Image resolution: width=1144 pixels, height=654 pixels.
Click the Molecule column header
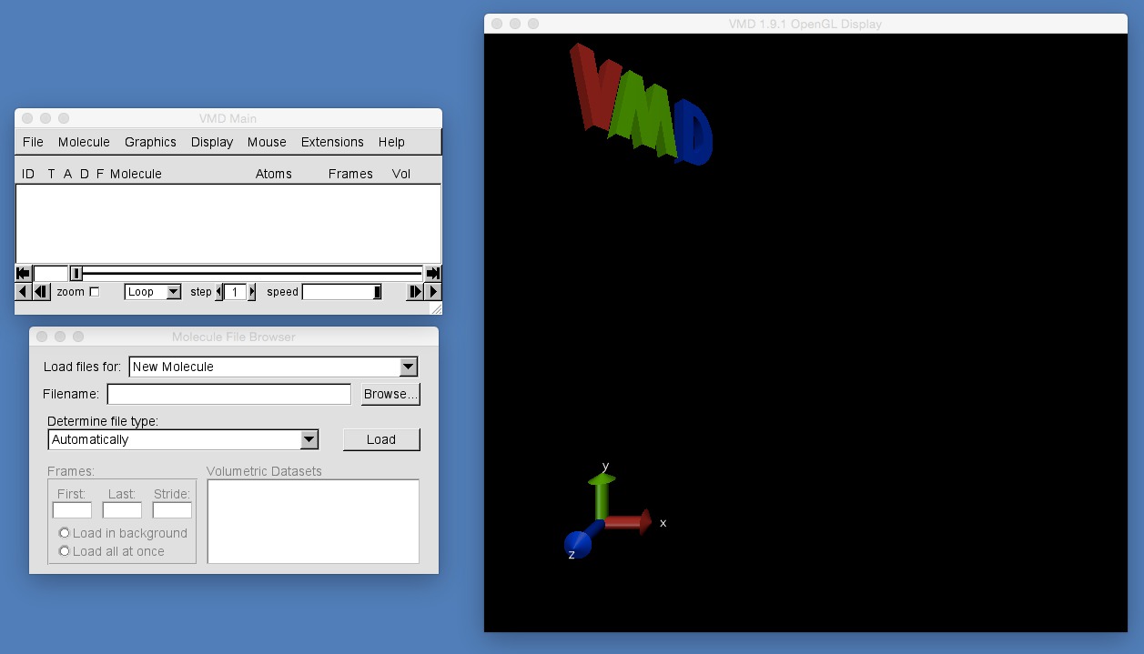click(136, 174)
